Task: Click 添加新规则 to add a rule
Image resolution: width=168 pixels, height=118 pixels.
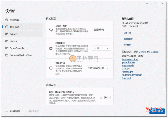Action: tap(13, 111)
